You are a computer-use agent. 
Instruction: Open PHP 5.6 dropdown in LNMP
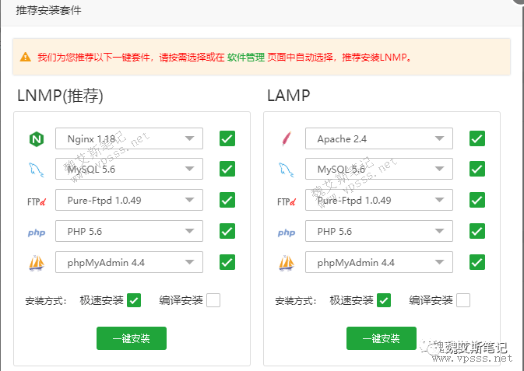pos(129,231)
